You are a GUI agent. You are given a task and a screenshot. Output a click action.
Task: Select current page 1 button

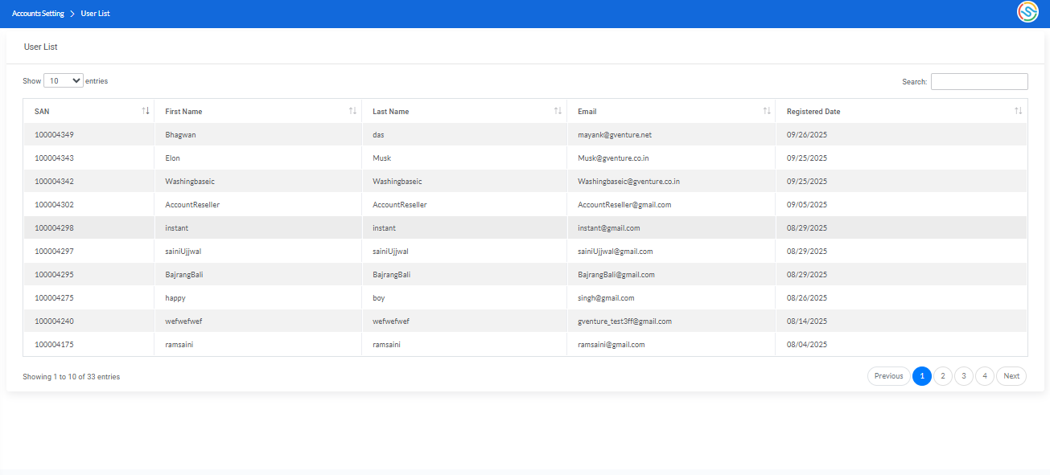[x=922, y=376]
